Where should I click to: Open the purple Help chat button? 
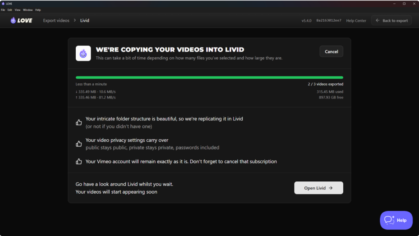click(396, 220)
